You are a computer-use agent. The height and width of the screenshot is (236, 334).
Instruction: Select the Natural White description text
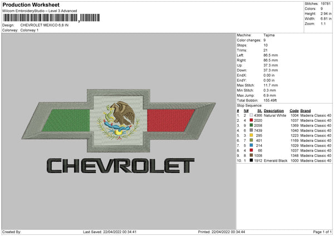click(275, 115)
